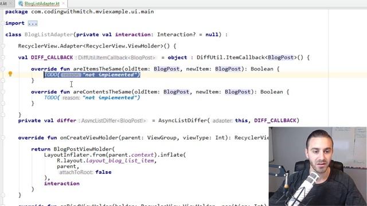Click the AsyncListDiffer<BlogPost!> type hint

coord(114,121)
